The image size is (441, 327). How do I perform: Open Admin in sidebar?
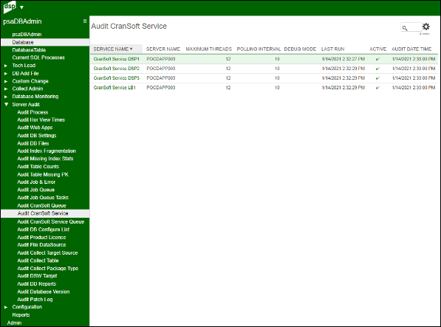tap(14, 323)
